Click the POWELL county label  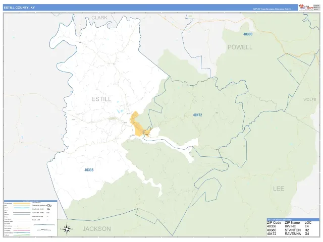click(x=240, y=47)
